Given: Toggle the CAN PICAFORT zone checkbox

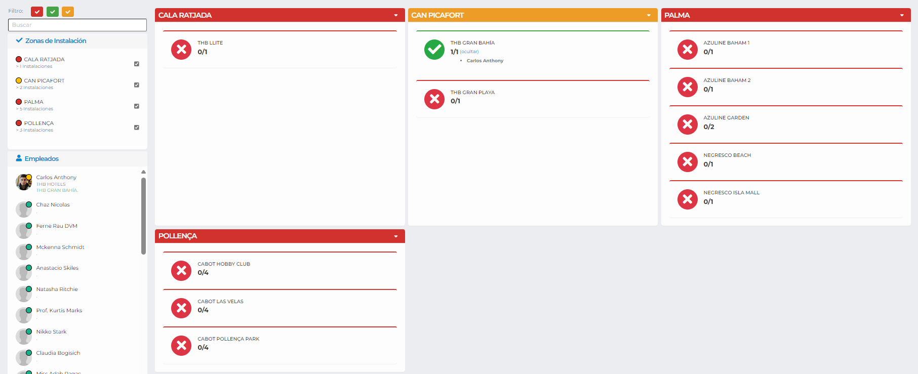Looking at the screenshot, I should [136, 85].
